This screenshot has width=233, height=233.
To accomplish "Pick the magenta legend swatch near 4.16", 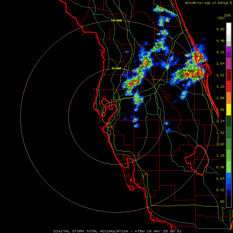I will point(229,49).
